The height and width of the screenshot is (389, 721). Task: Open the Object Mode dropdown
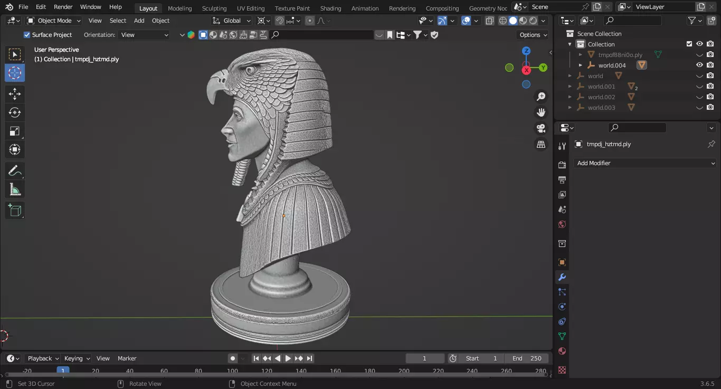pos(54,21)
